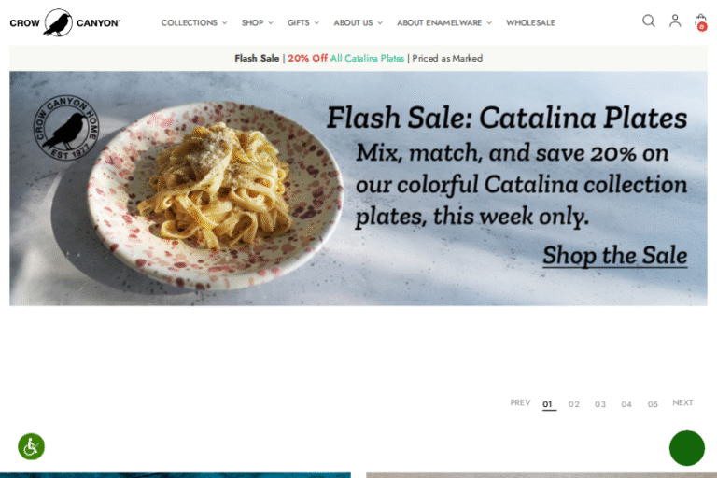Select slide 05 in the slideshow
717x478 pixels.
pyautogui.click(x=653, y=404)
